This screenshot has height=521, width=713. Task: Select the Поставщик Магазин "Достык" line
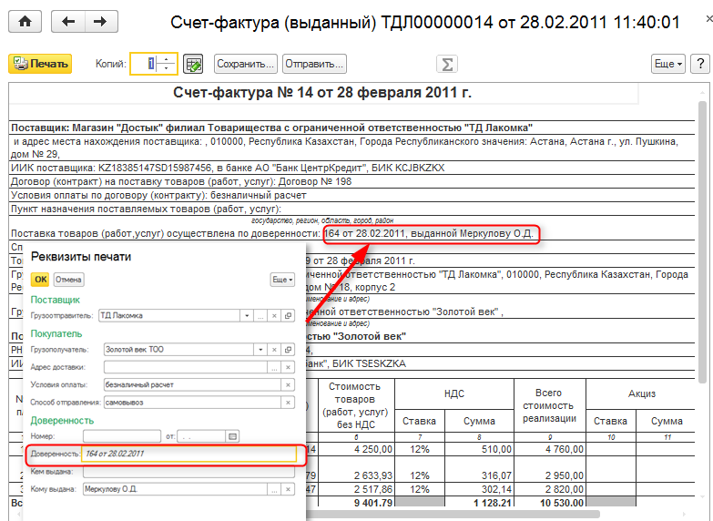[x=271, y=128]
